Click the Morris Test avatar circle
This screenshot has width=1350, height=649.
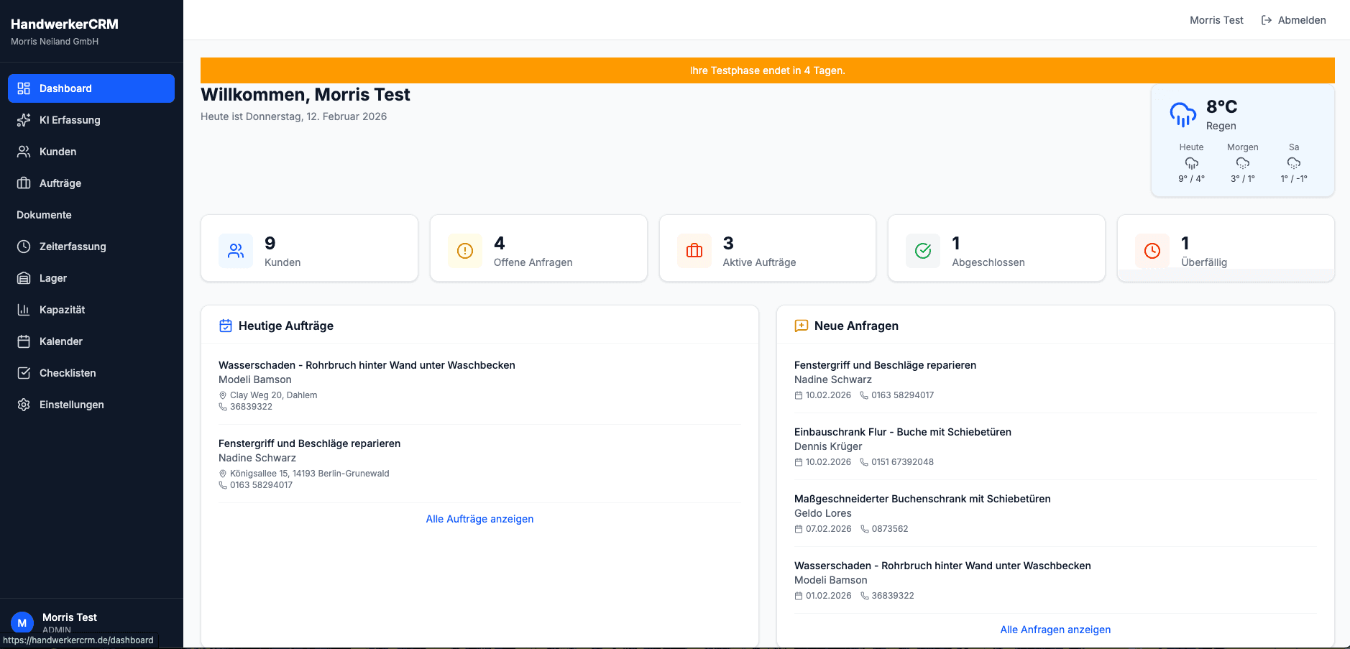[22, 622]
